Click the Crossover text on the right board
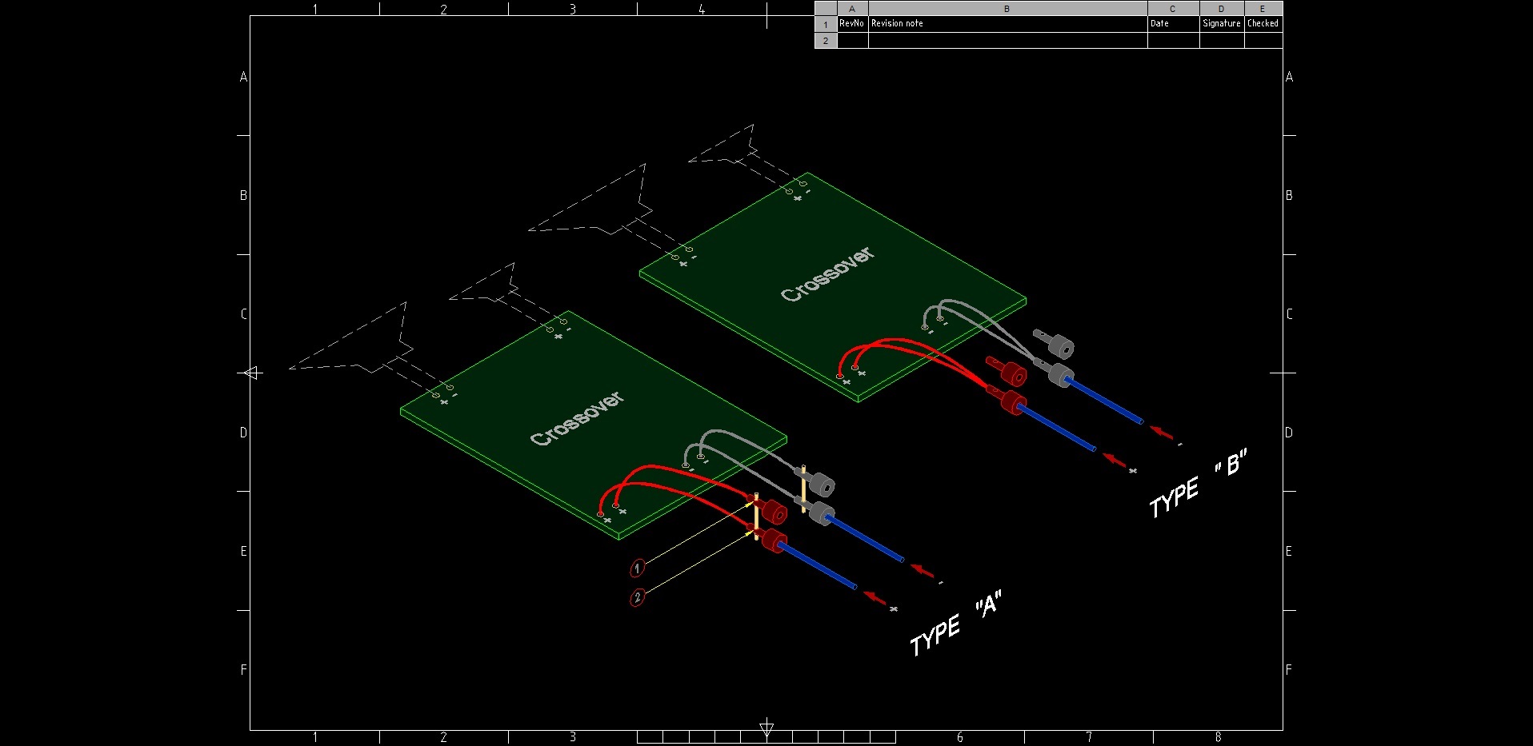Image resolution: width=1533 pixels, height=746 pixels. 827,275
